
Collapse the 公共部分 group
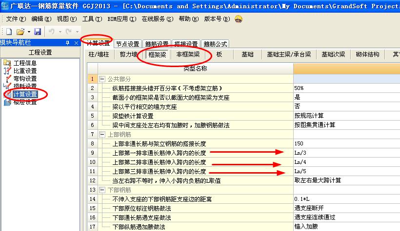pyautogui.click(x=102, y=79)
